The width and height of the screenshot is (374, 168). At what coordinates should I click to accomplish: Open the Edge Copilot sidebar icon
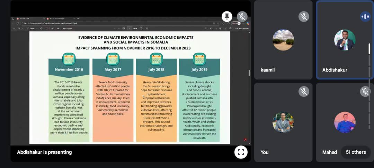248,23
